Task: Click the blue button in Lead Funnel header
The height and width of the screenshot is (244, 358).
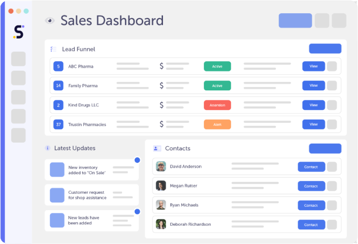Action: pyautogui.click(x=325, y=49)
